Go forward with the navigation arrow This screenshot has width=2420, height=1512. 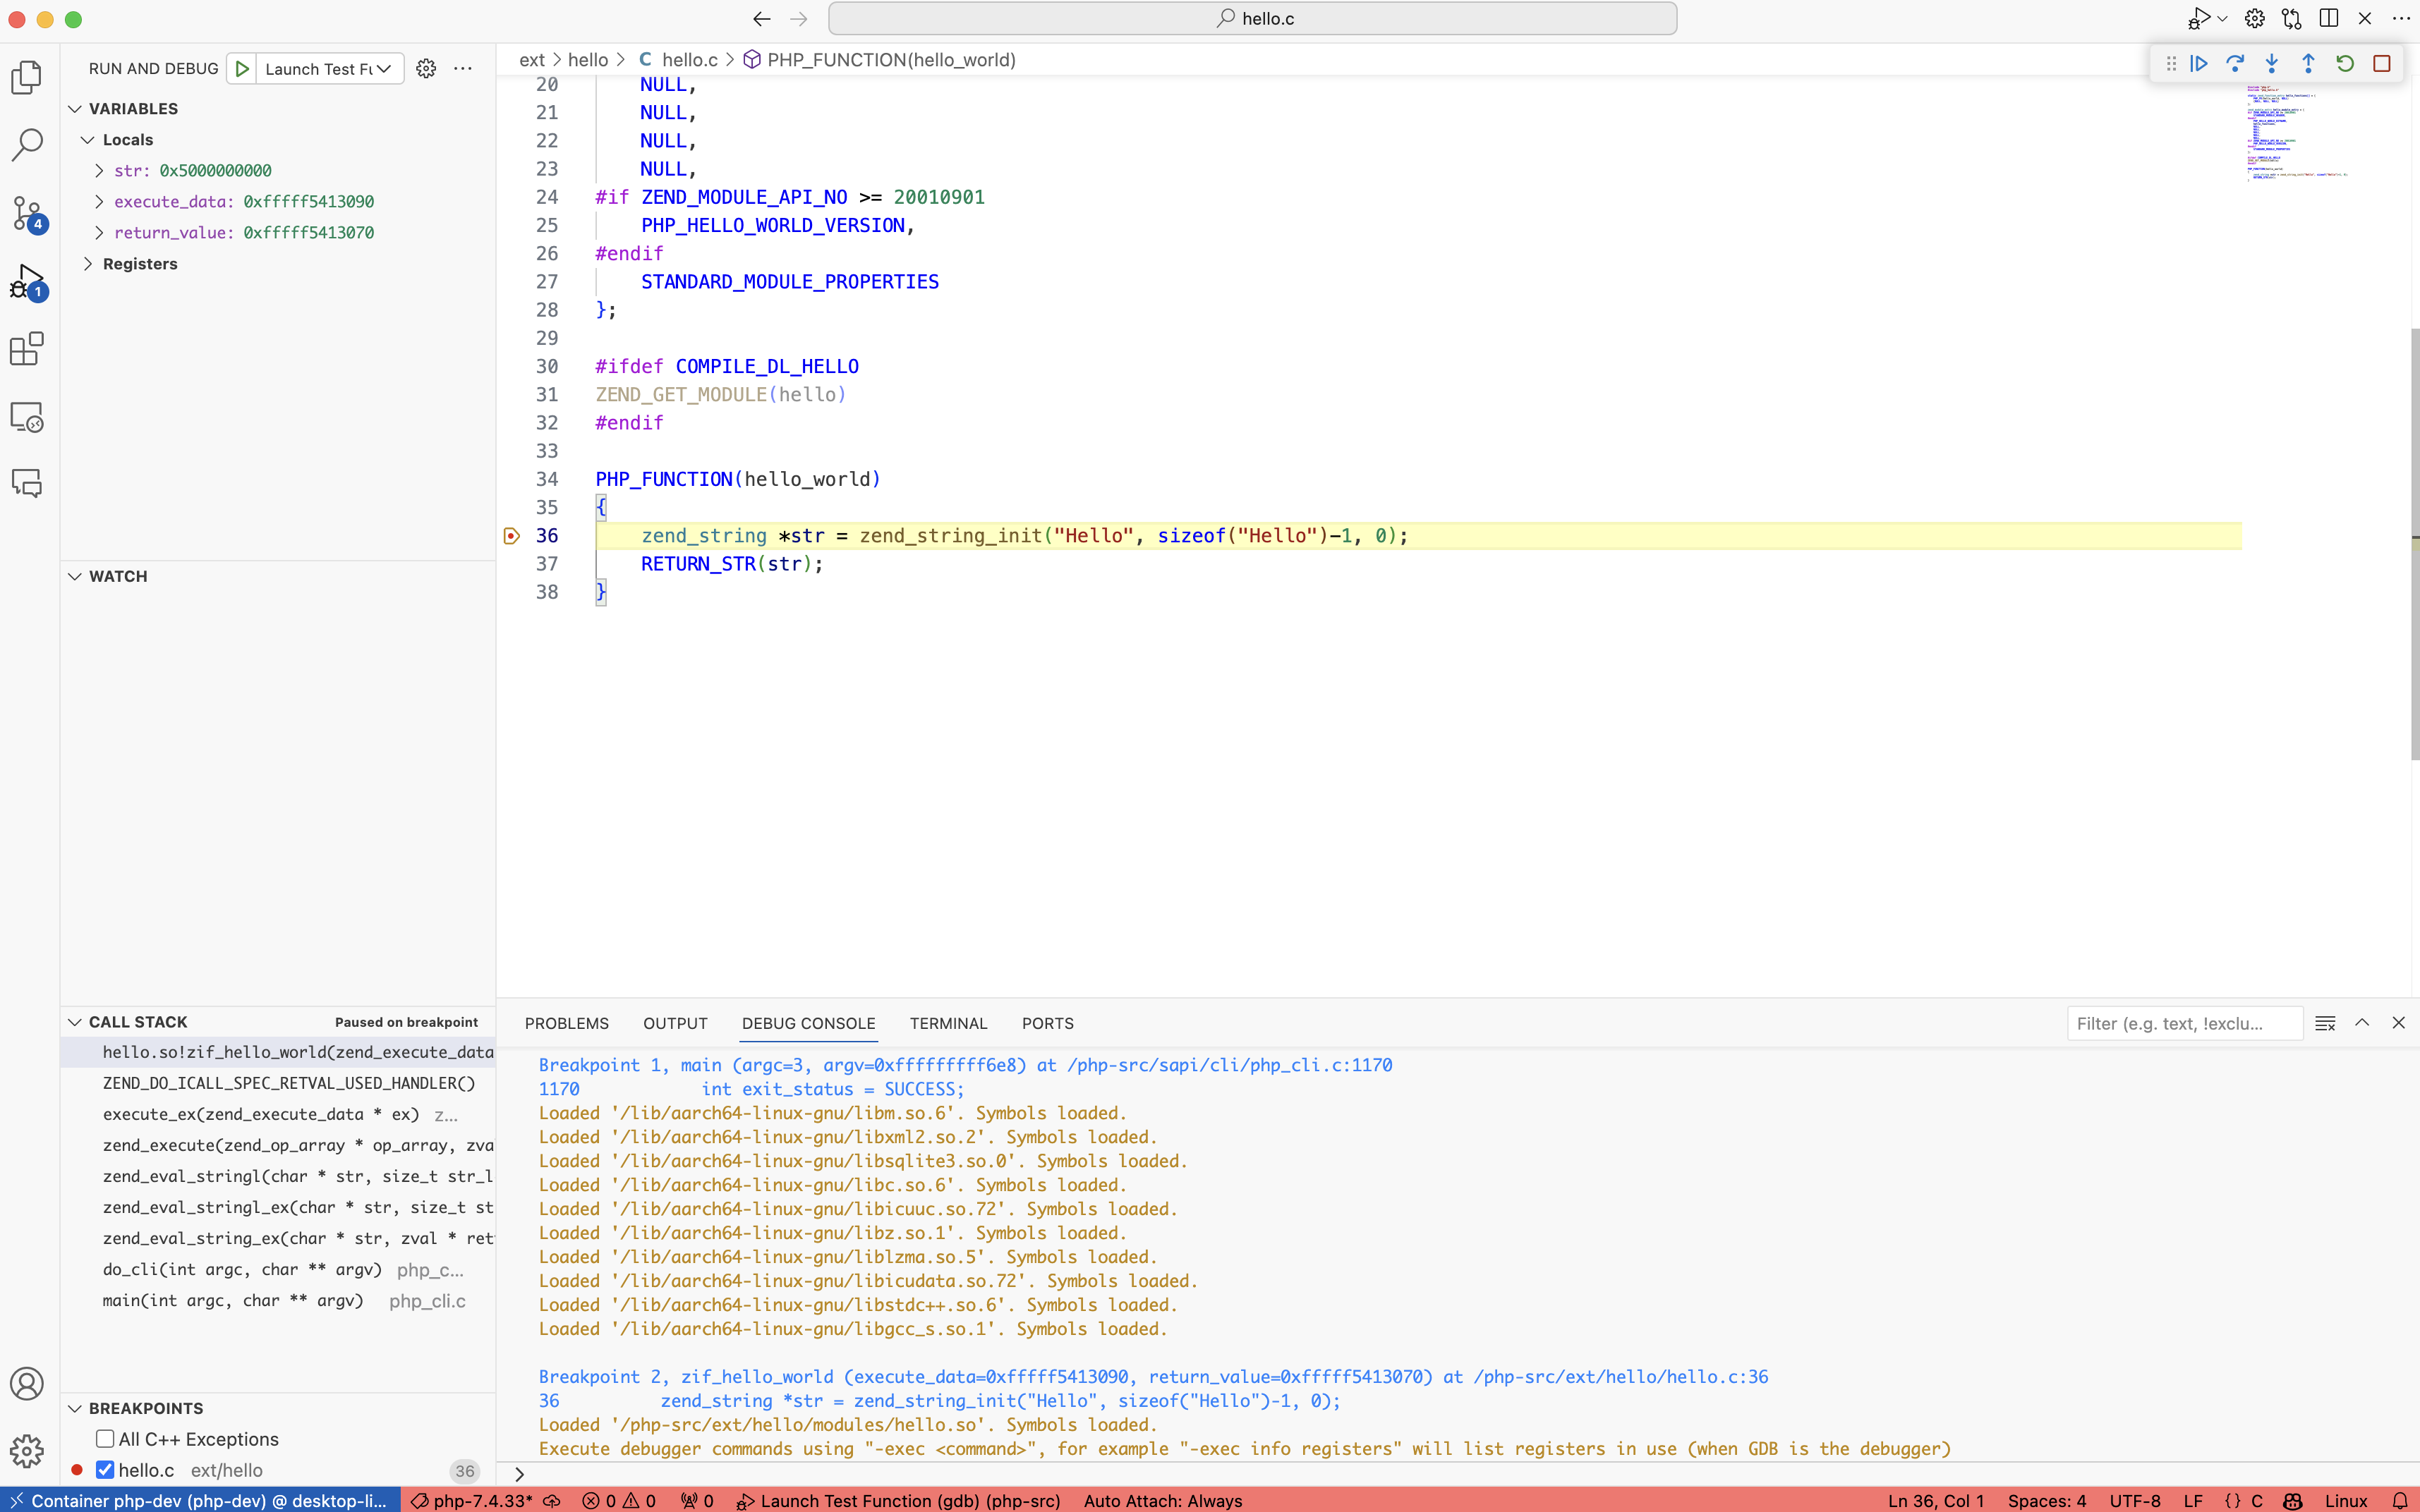(x=799, y=18)
